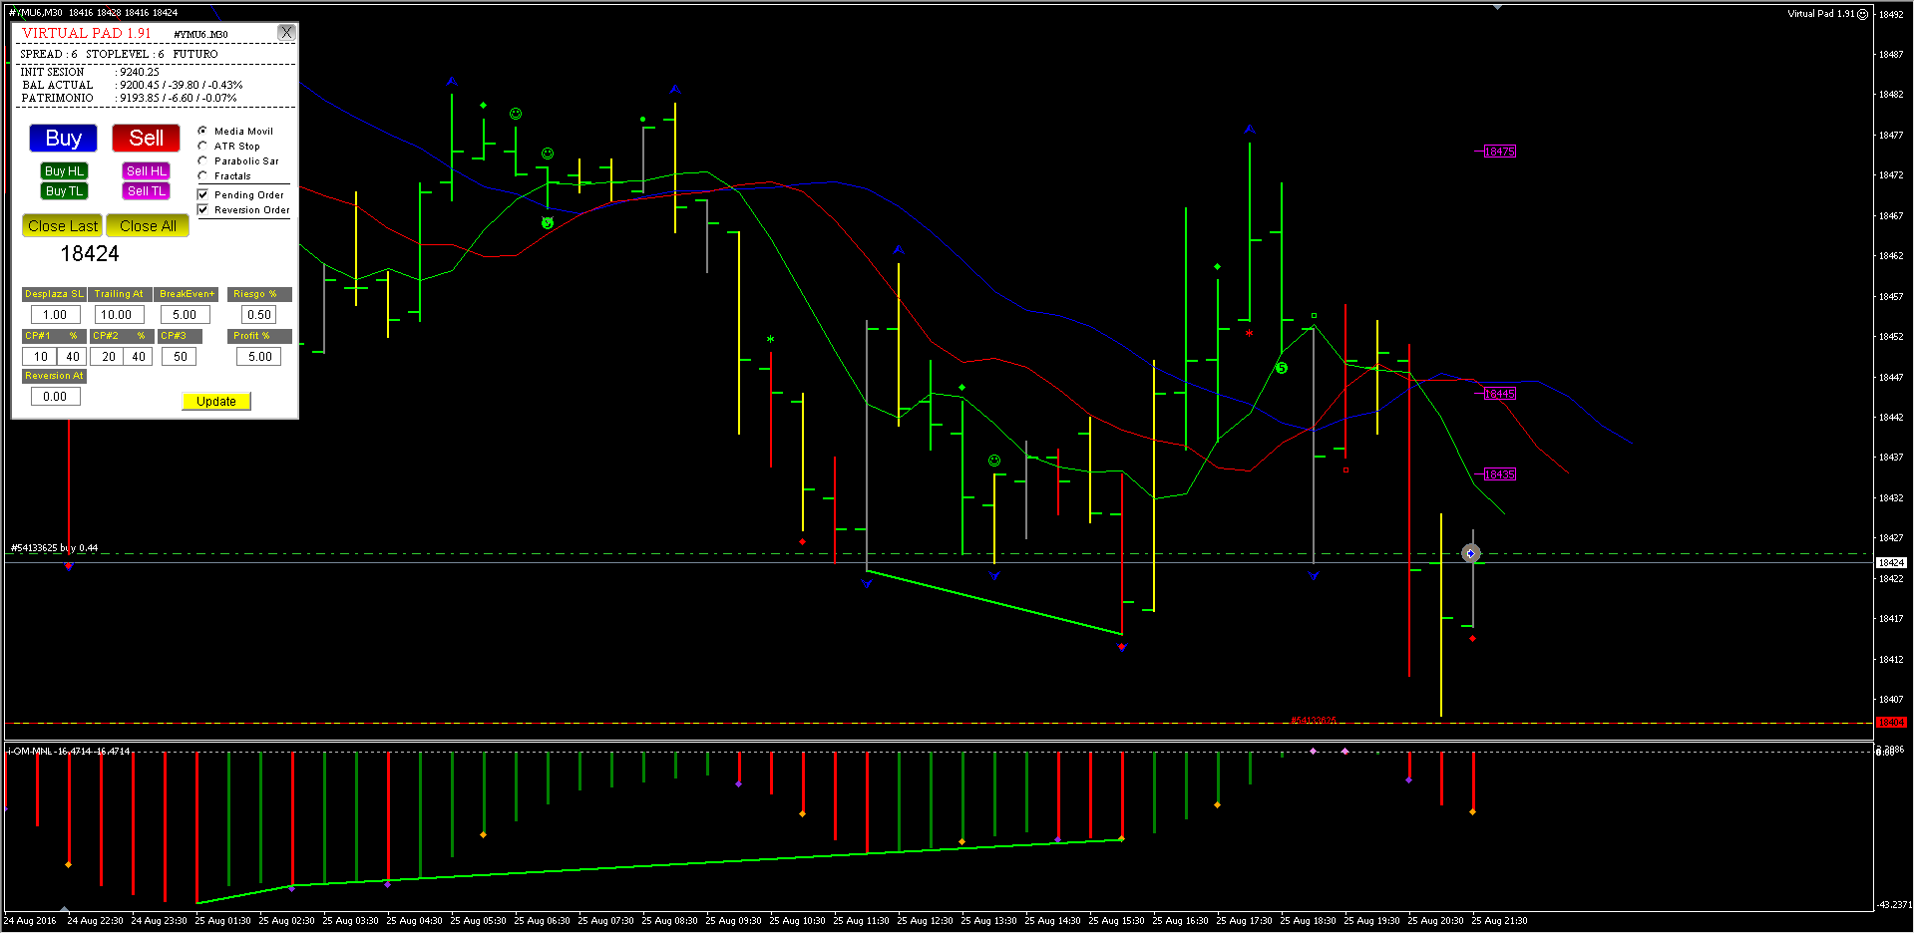Click the 18424 current price tag on axis

pos(1891,563)
